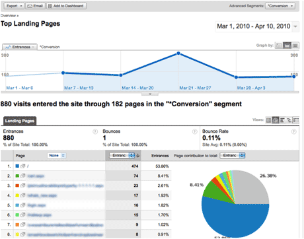Click the sort descending arrow beside Entranc
The width and height of the screenshot is (304, 239).
click(x=138, y=156)
